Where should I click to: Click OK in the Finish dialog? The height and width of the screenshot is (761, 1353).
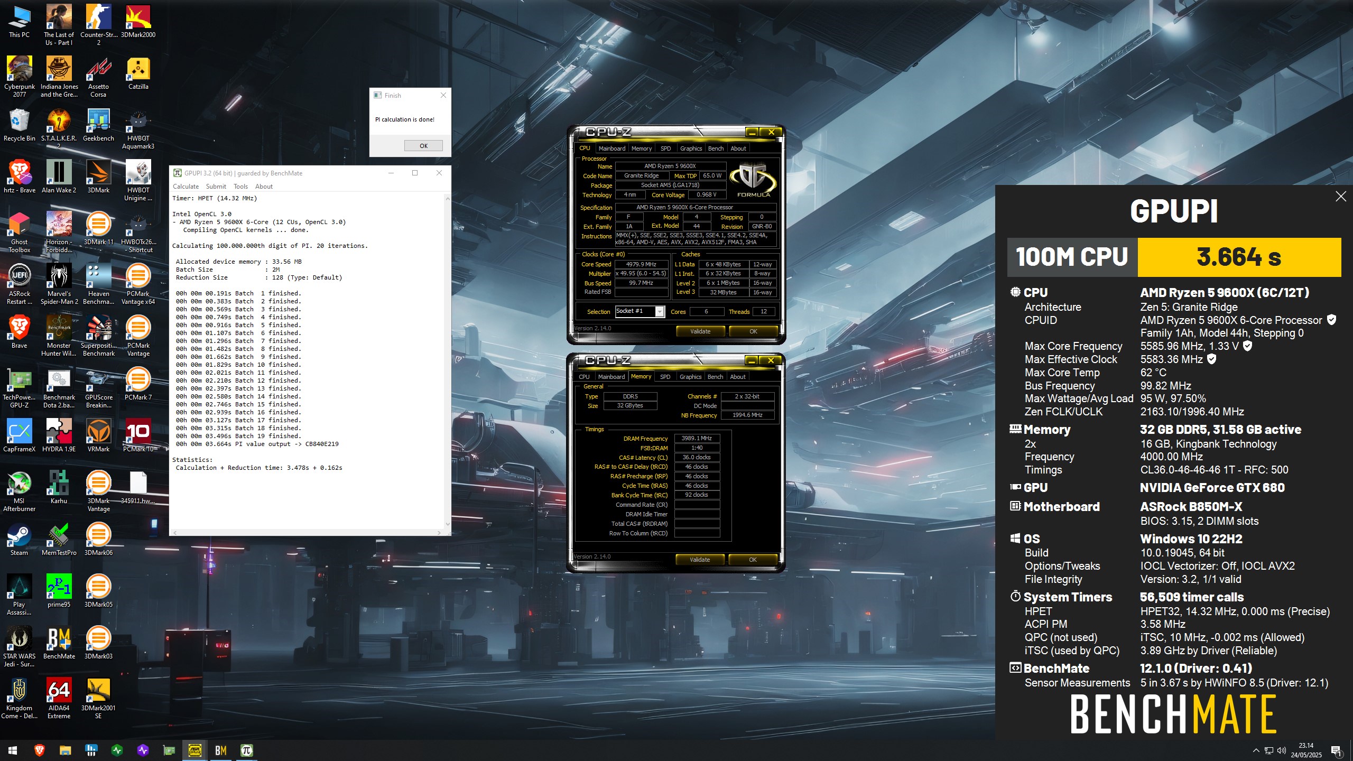pos(423,146)
